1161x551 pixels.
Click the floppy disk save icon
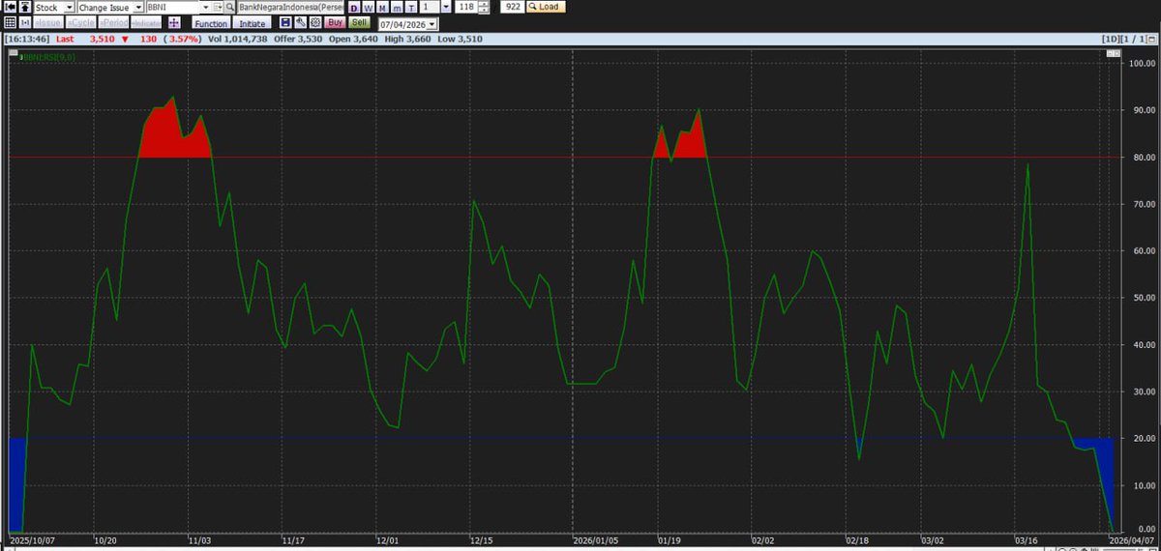coord(286,22)
